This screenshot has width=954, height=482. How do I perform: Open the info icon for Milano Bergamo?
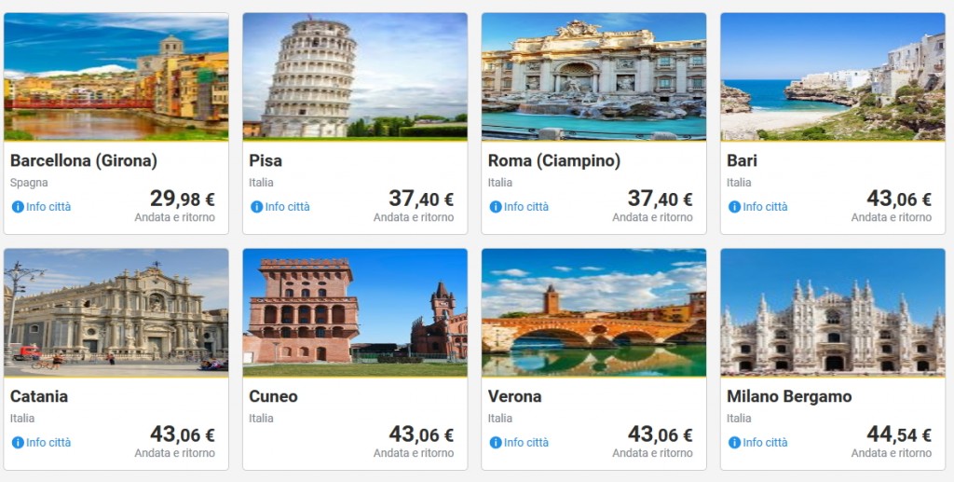(735, 443)
